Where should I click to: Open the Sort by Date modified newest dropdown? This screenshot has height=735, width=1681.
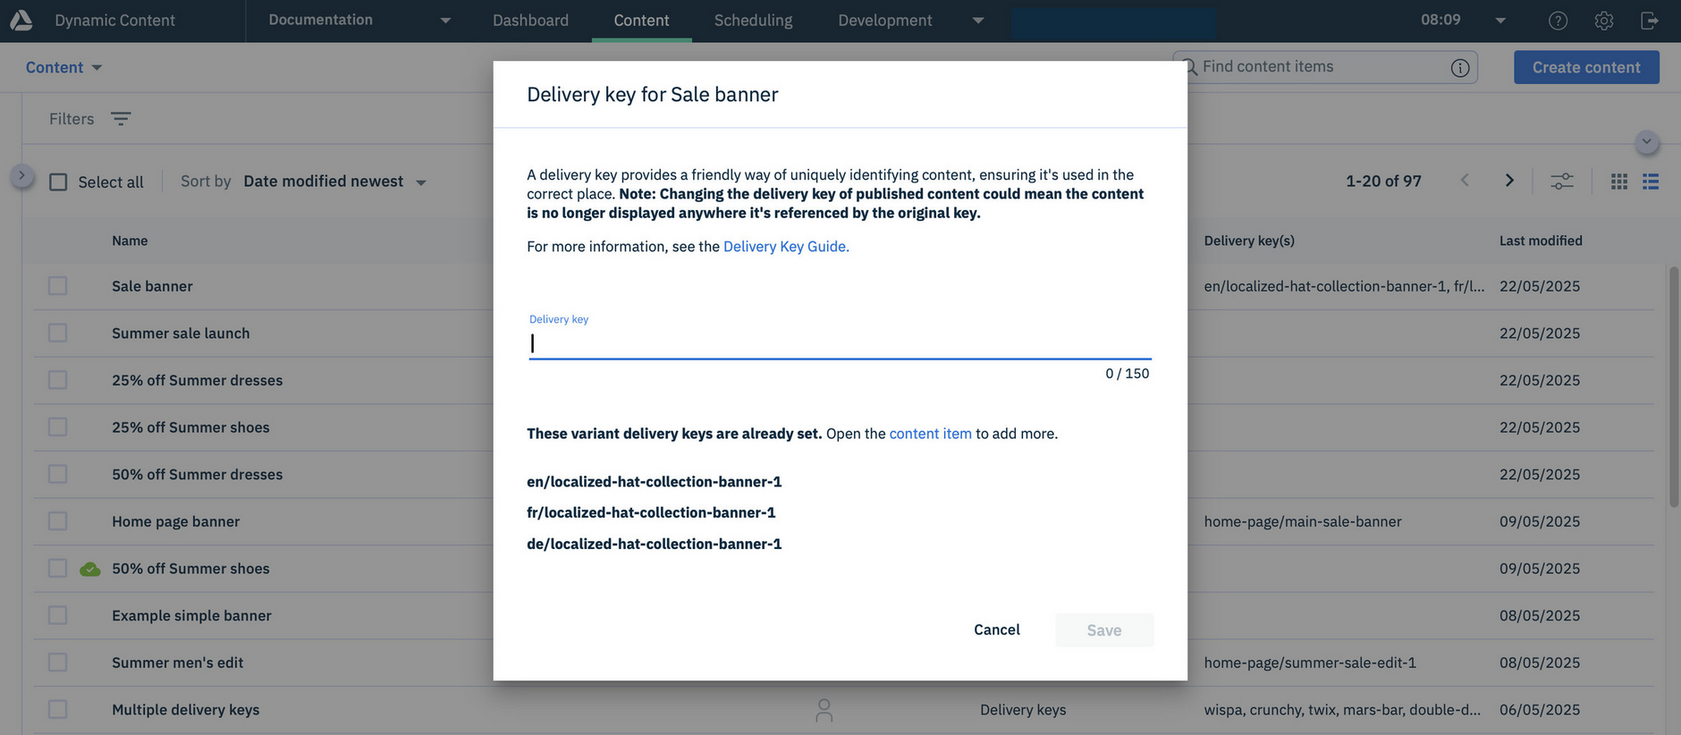[x=334, y=182]
